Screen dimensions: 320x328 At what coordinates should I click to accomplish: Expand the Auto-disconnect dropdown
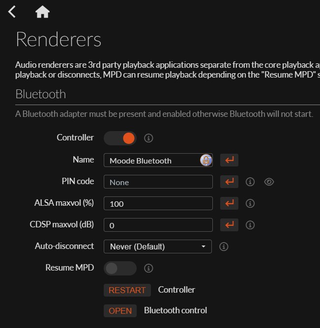click(157, 246)
